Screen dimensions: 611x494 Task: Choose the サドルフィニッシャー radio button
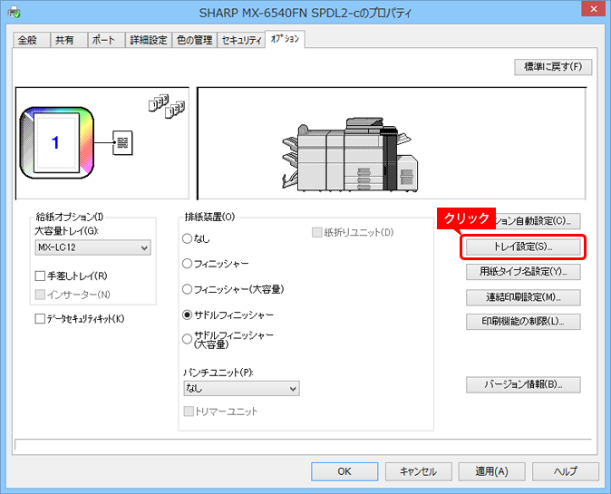click(188, 315)
